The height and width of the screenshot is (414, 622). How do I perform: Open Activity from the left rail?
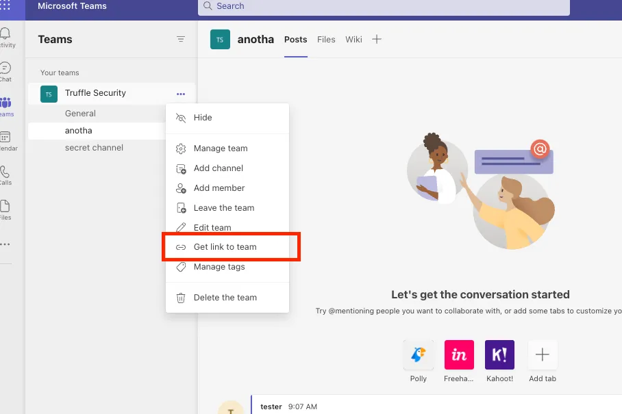(5, 38)
